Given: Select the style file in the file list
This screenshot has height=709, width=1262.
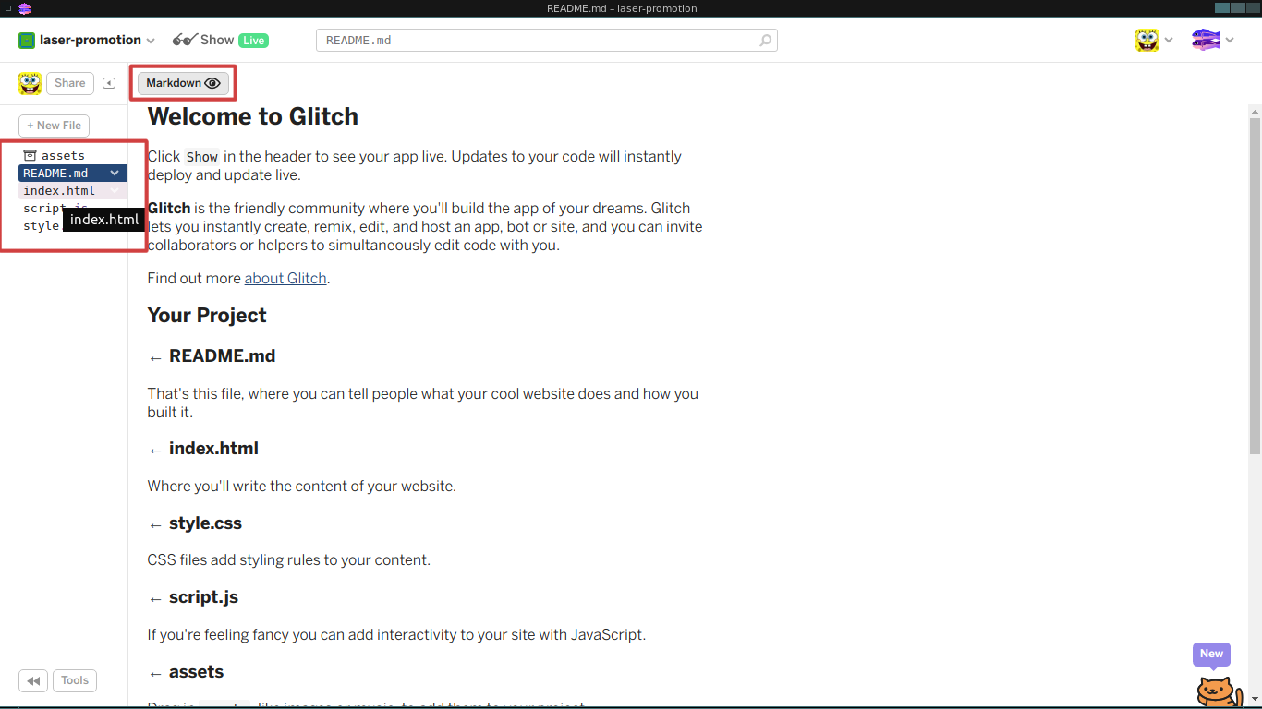Looking at the screenshot, I should click(41, 225).
